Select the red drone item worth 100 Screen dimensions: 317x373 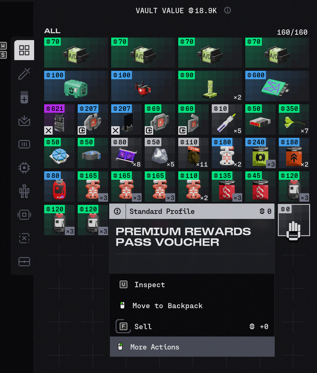[x=143, y=86]
